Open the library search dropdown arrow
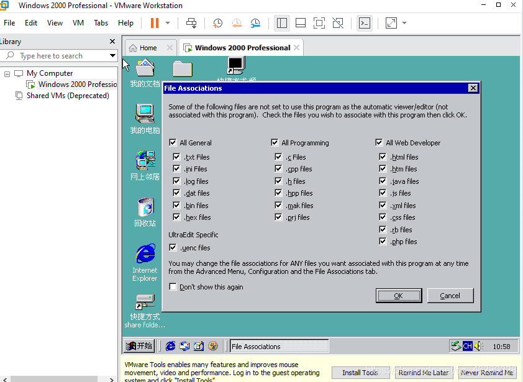Image resolution: width=523 pixels, height=382 pixels. click(113, 56)
